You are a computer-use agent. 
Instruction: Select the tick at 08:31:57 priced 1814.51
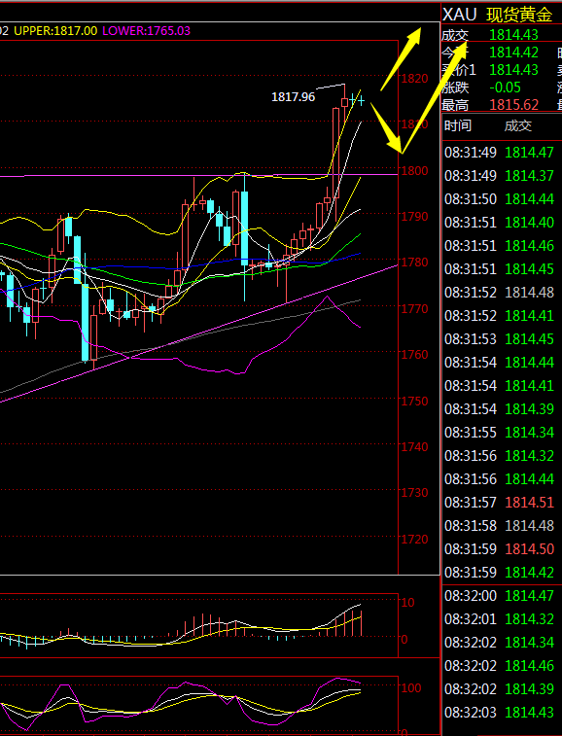tap(499, 503)
